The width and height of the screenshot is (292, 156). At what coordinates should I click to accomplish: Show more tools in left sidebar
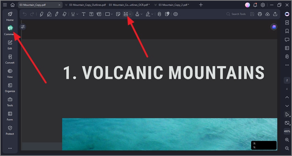click(x=10, y=148)
